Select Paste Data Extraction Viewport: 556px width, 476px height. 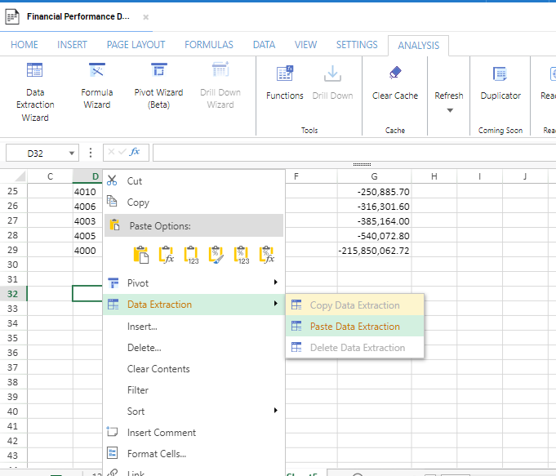click(354, 327)
